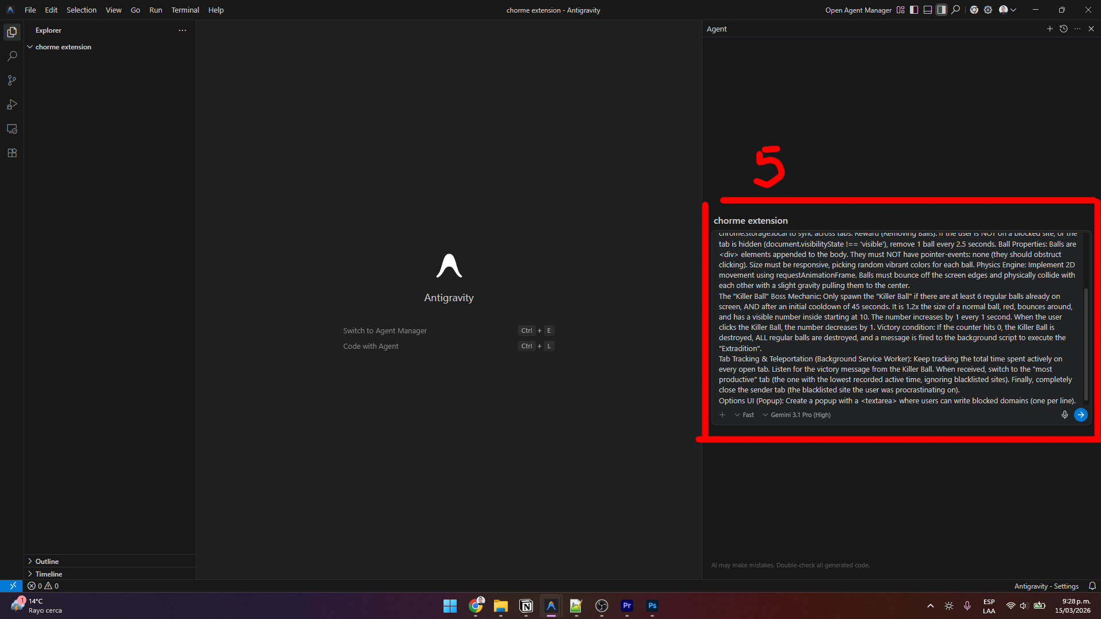1101x619 pixels.
Task: Open Premiere Pro from the taskbar
Action: (627, 606)
